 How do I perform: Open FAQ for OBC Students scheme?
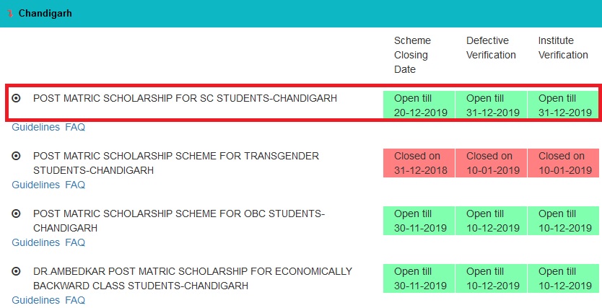[x=75, y=242]
